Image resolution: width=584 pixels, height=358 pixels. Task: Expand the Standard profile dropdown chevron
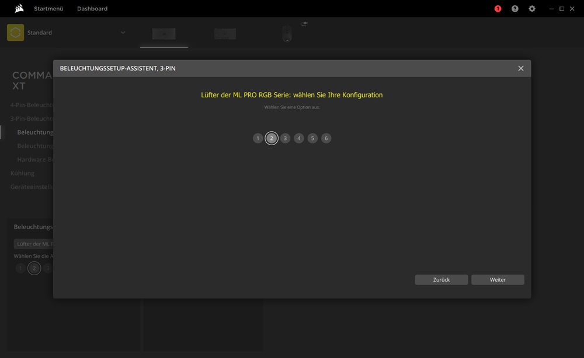point(123,33)
